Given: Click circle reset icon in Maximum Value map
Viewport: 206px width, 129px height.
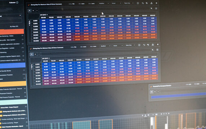Looking at the screenshot, I should tap(138, 3).
